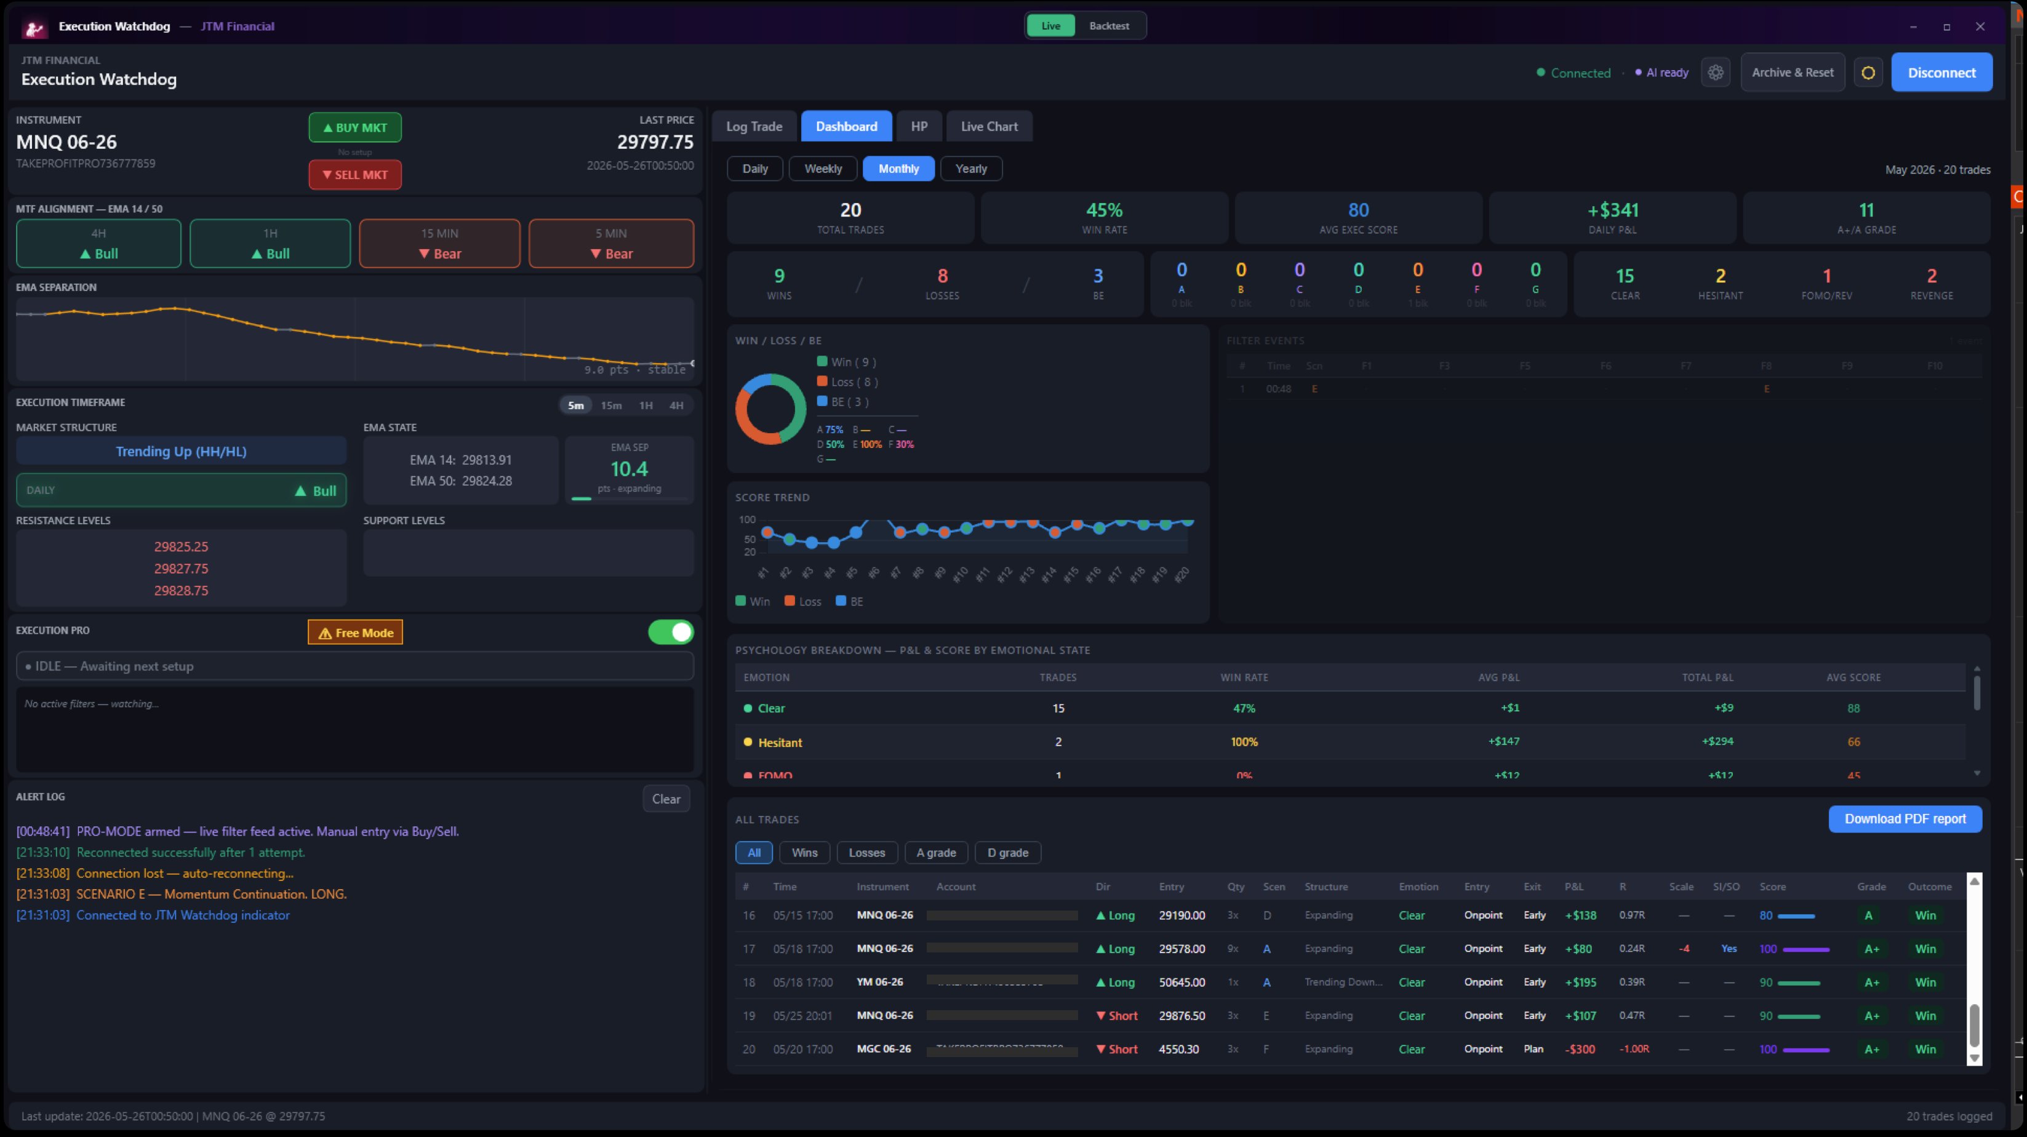The image size is (2027, 1137).
Task: Switch to Daily period view
Action: tap(754, 169)
